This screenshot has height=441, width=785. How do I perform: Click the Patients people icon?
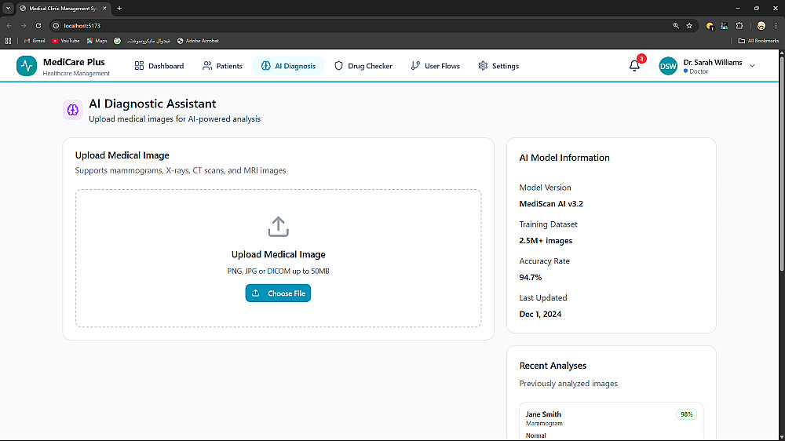207,66
